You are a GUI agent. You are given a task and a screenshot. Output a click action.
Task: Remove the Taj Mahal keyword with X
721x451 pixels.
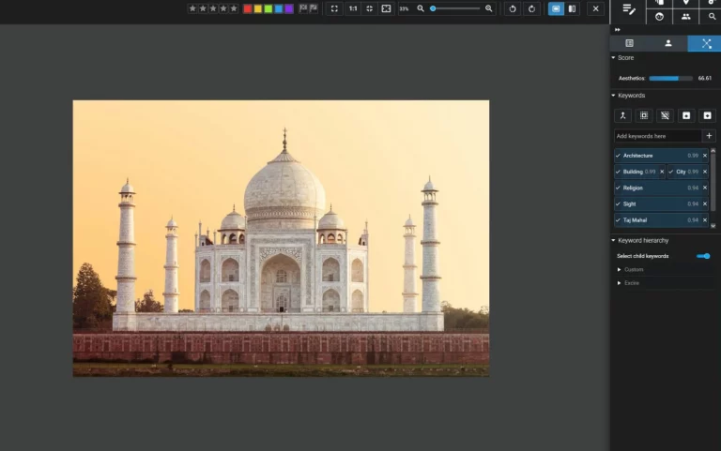click(704, 220)
